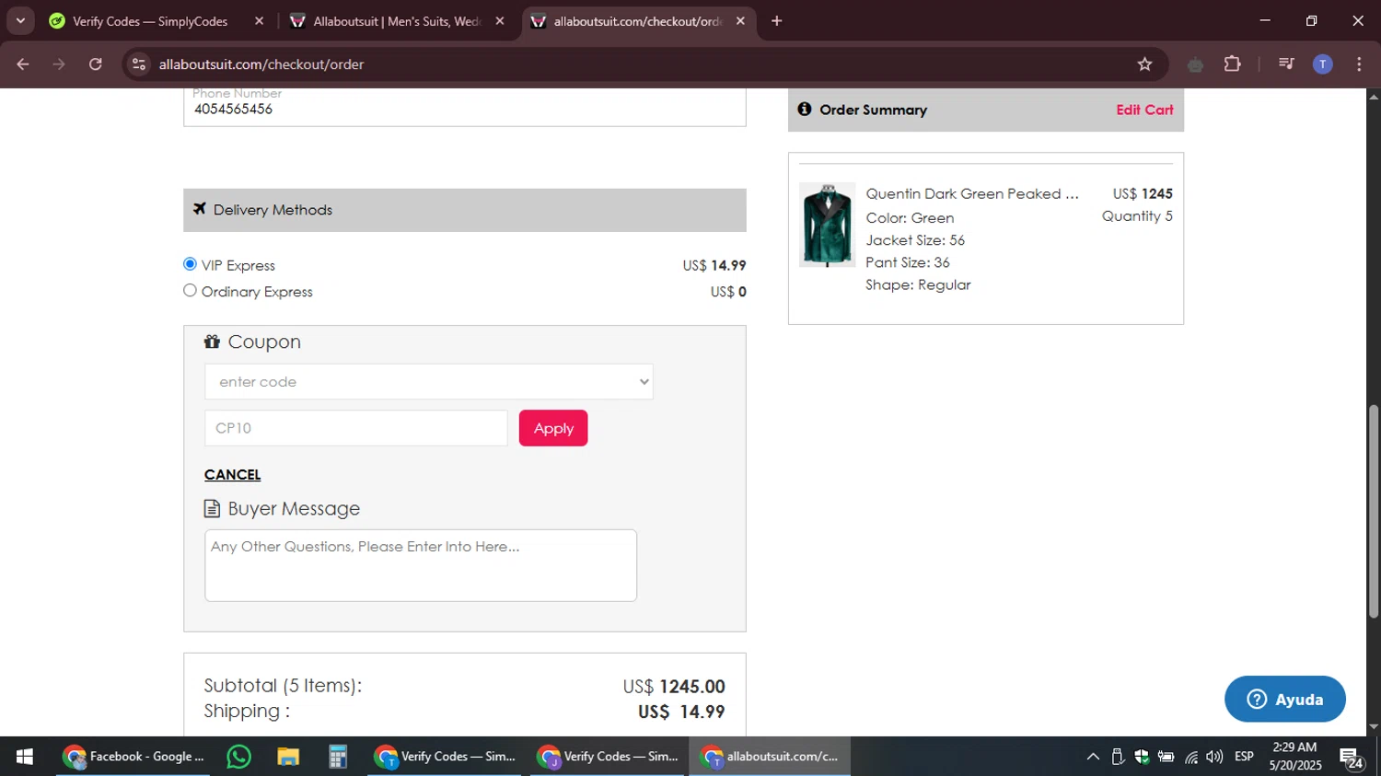
Task: Bookmark this page with star icon
Action: pos(1144,64)
